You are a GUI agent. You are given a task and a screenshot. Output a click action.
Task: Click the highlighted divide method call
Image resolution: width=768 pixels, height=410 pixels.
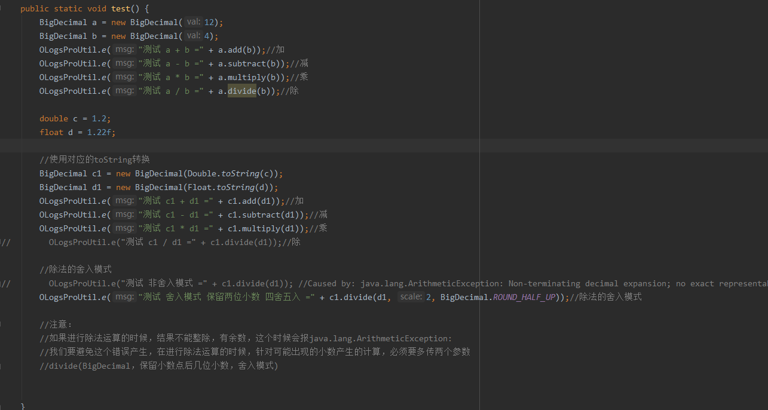pos(241,90)
